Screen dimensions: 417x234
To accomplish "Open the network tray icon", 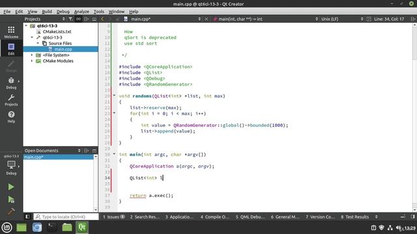I will click(390, 227).
